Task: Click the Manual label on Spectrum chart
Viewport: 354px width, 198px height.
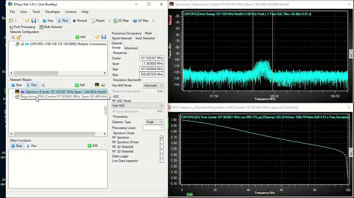Action: coord(171,20)
